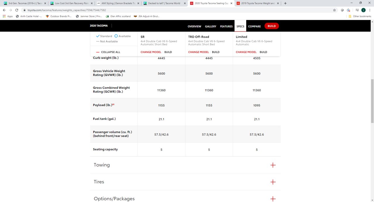Viewport: 374px width, 202px height.
Task: Change model for Limited column
Action: point(246,52)
